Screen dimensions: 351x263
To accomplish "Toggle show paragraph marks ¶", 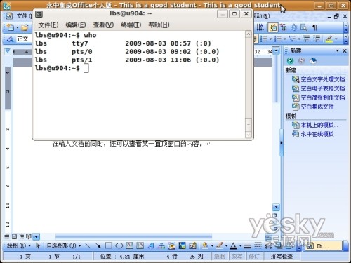I will (x=315, y=27).
